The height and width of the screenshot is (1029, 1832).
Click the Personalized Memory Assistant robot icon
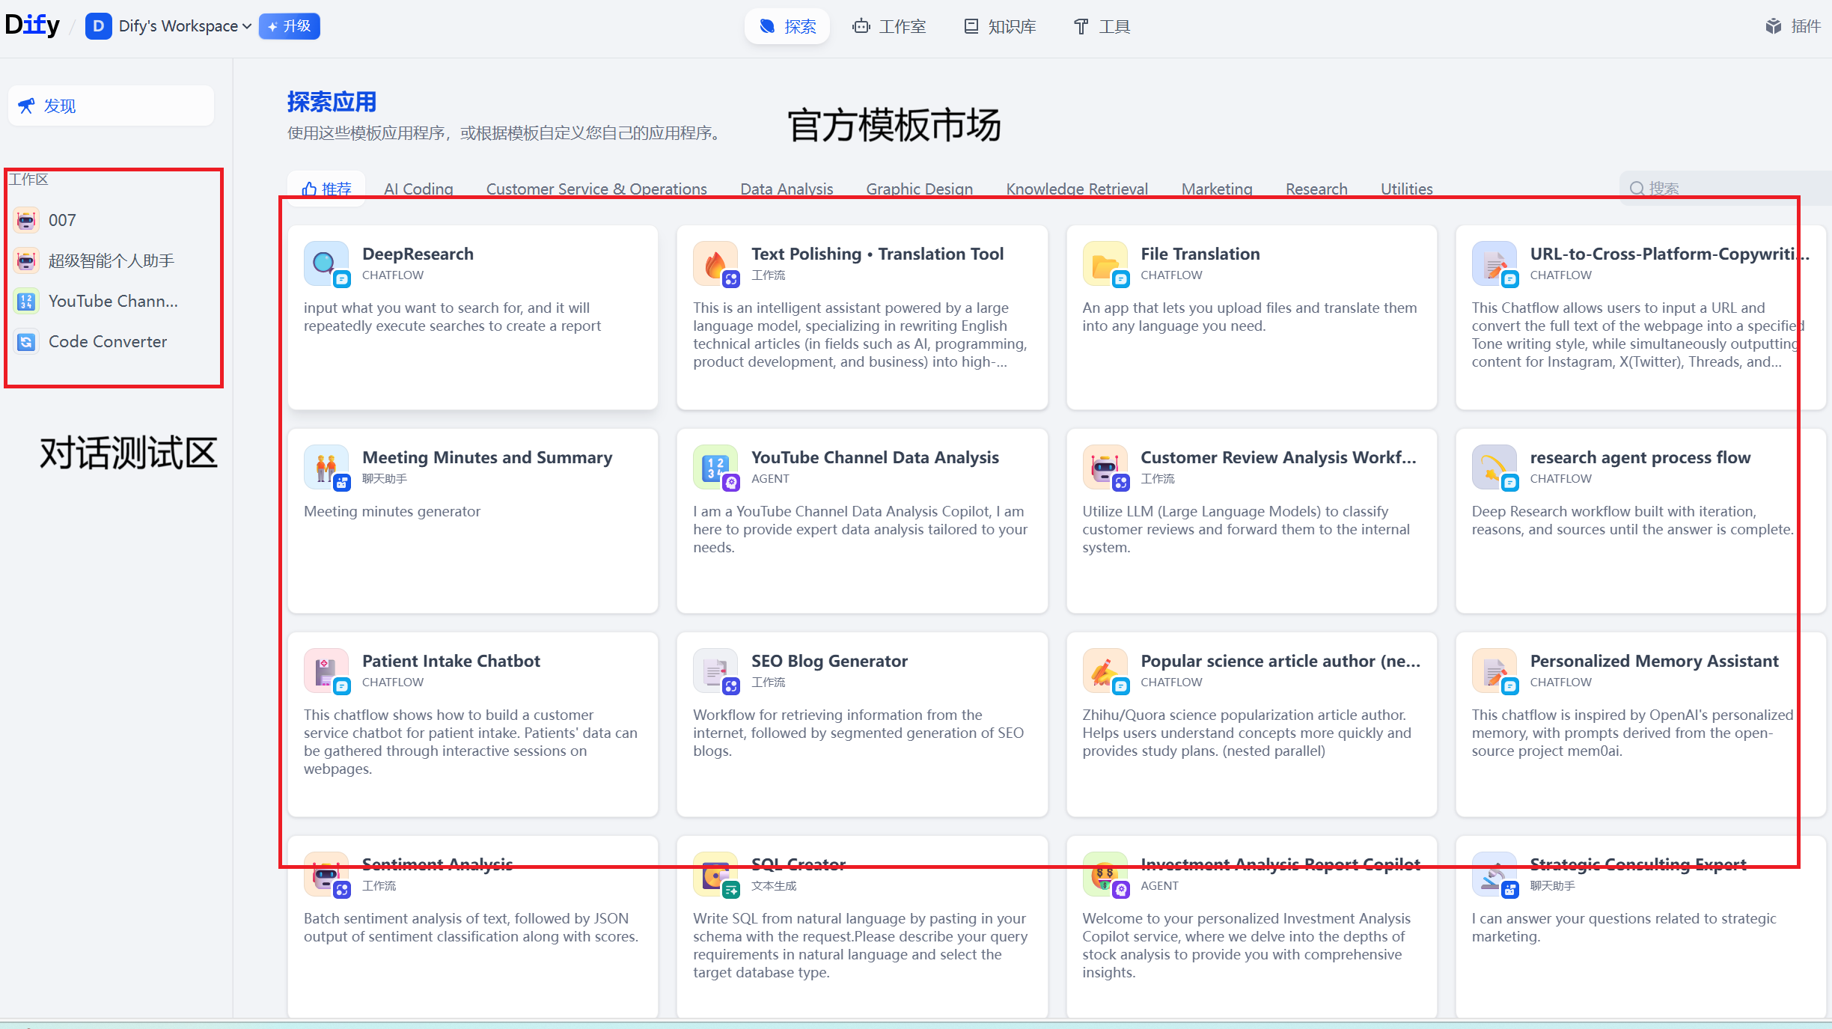pyautogui.click(x=1494, y=671)
